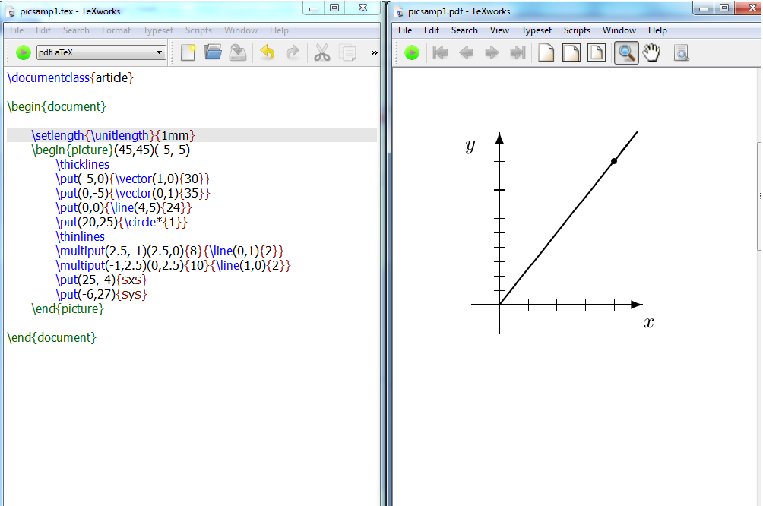Open Search menu in picsamp1.pdf window
The height and width of the screenshot is (506, 763).
(x=464, y=30)
